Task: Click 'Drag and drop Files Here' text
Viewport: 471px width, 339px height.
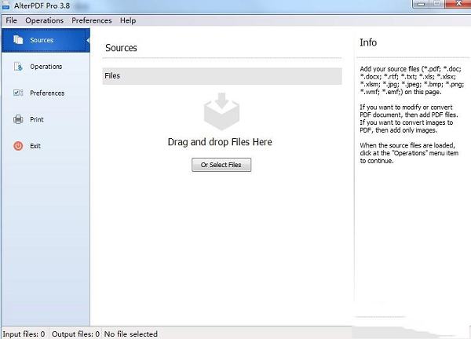Action: point(220,142)
